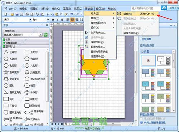The height and width of the screenshot is (132, 179).
Task: Click the Undo arrow icon
Action: click(x=72, y=14)
